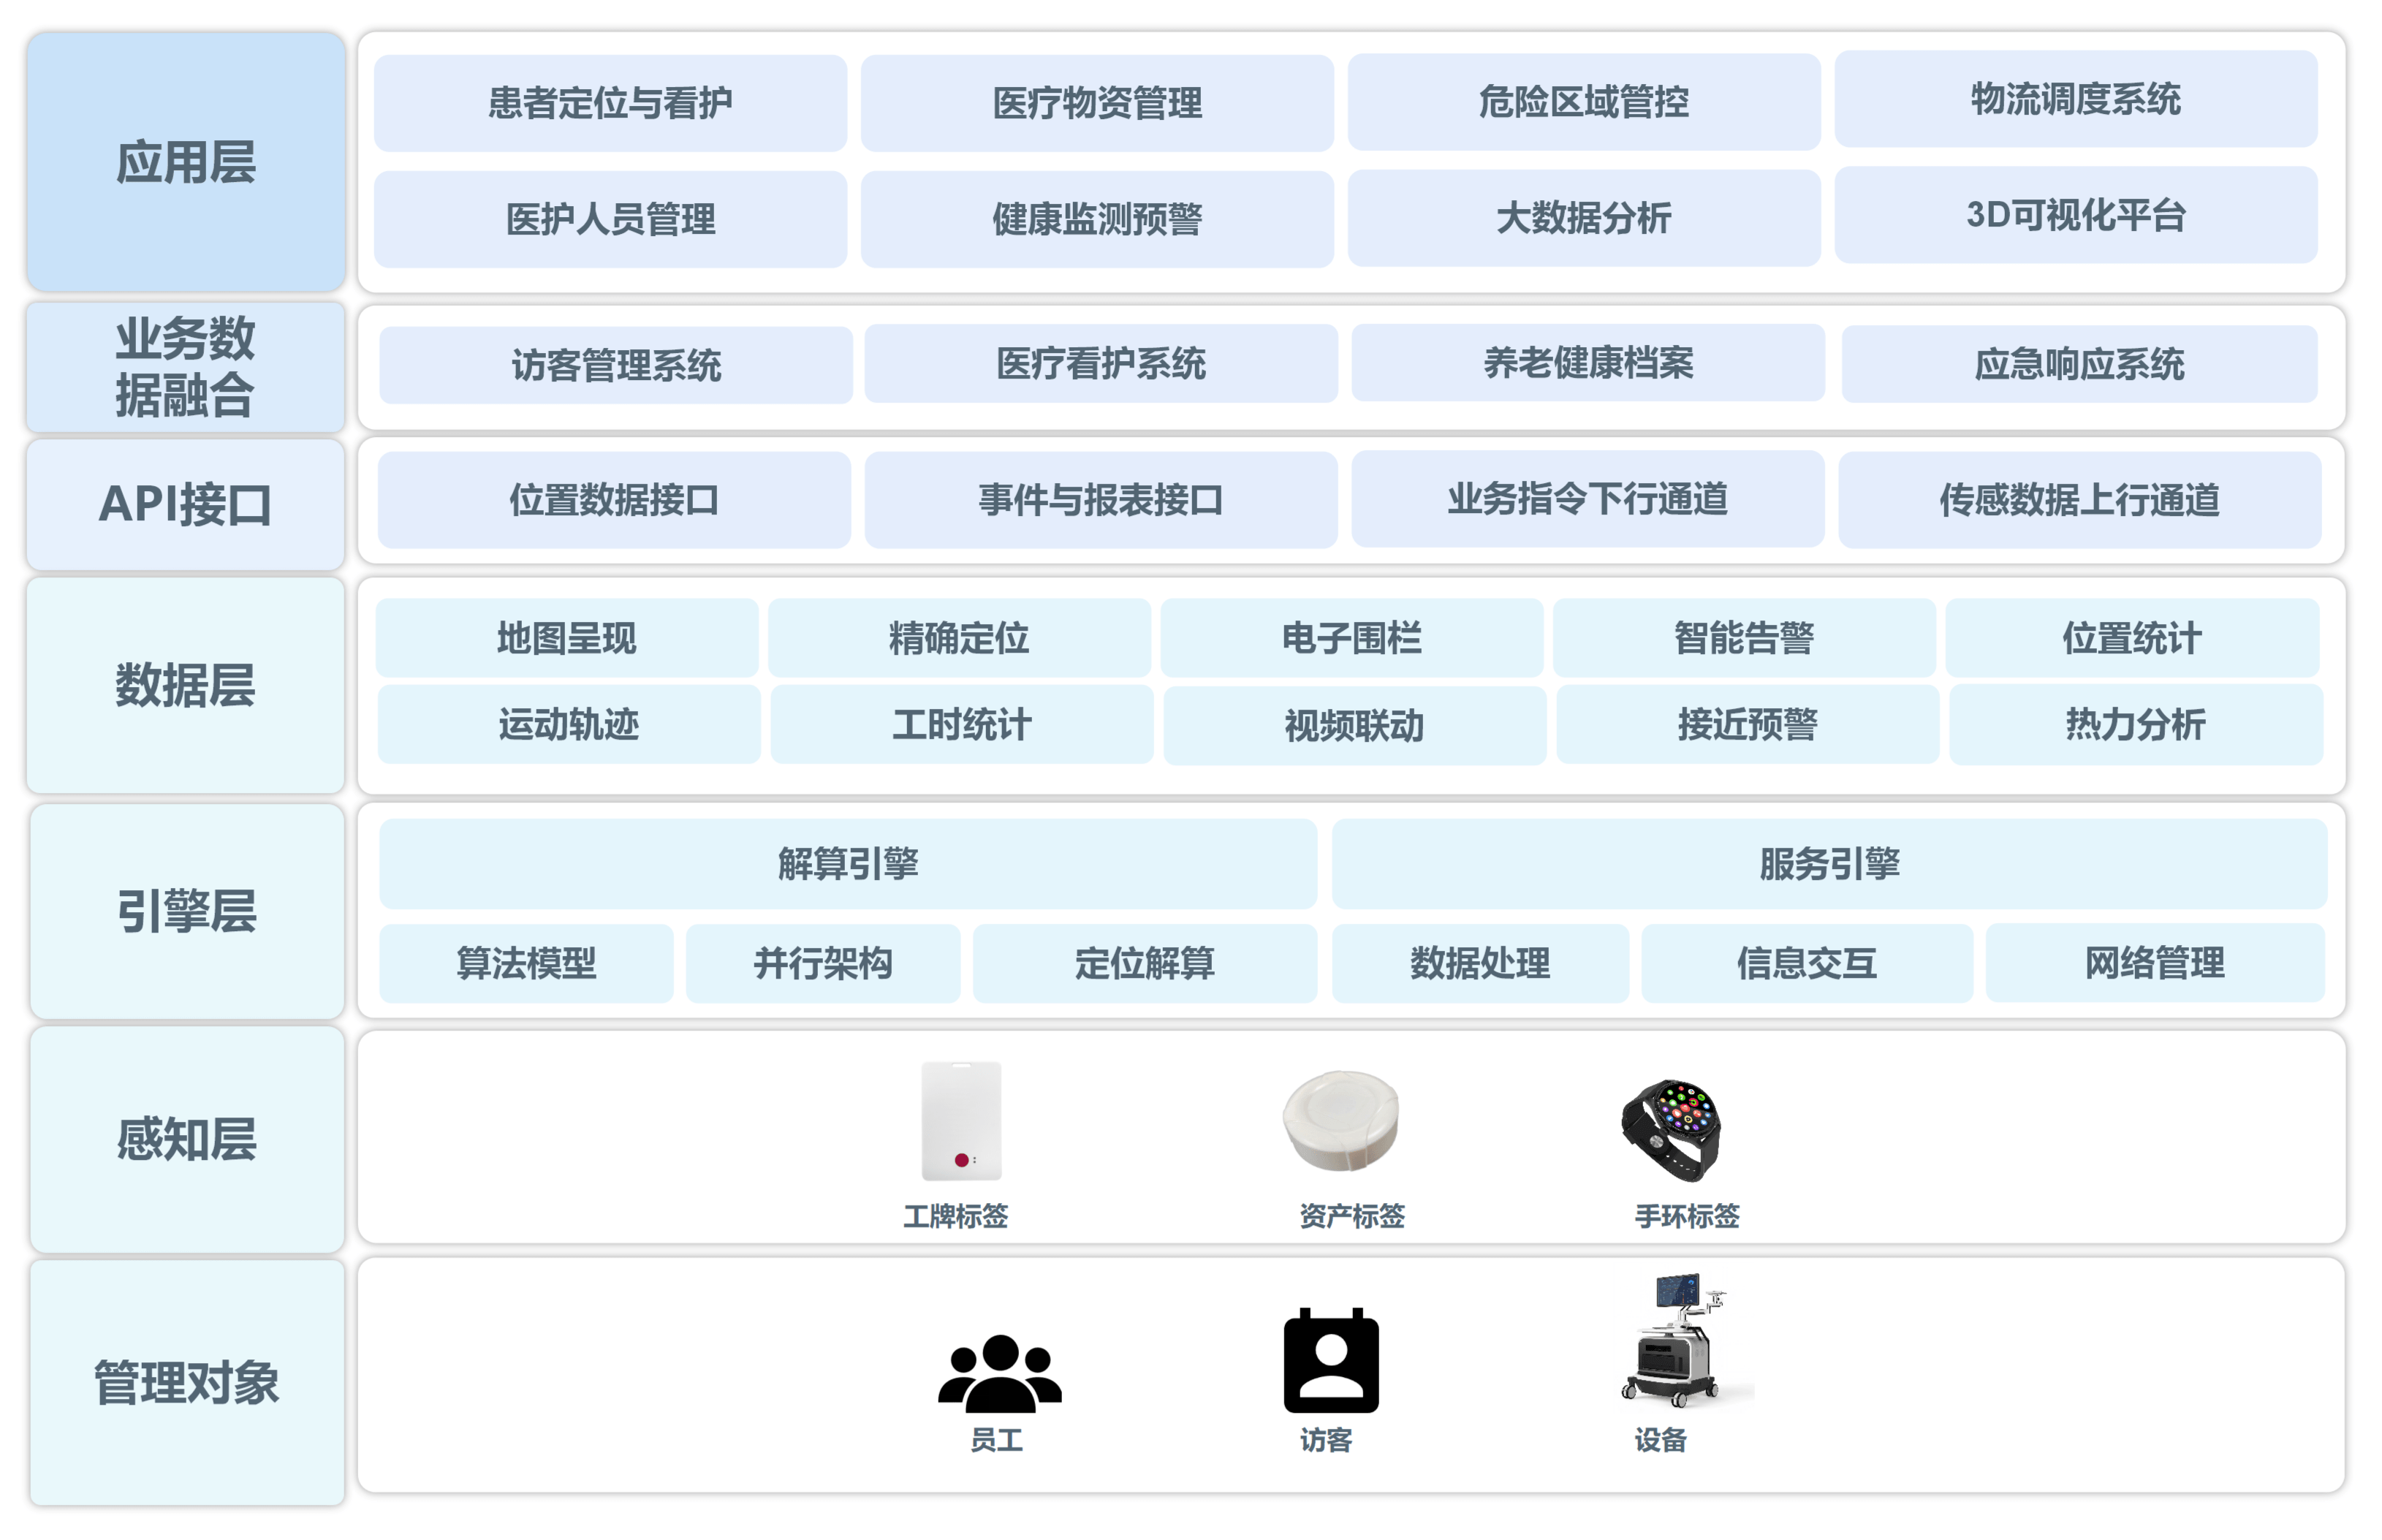Click the 算法模型 block
Screen dimensions: 2382x1540
526,963
